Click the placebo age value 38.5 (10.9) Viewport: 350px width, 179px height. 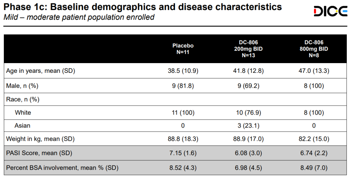tap(183, 71)
